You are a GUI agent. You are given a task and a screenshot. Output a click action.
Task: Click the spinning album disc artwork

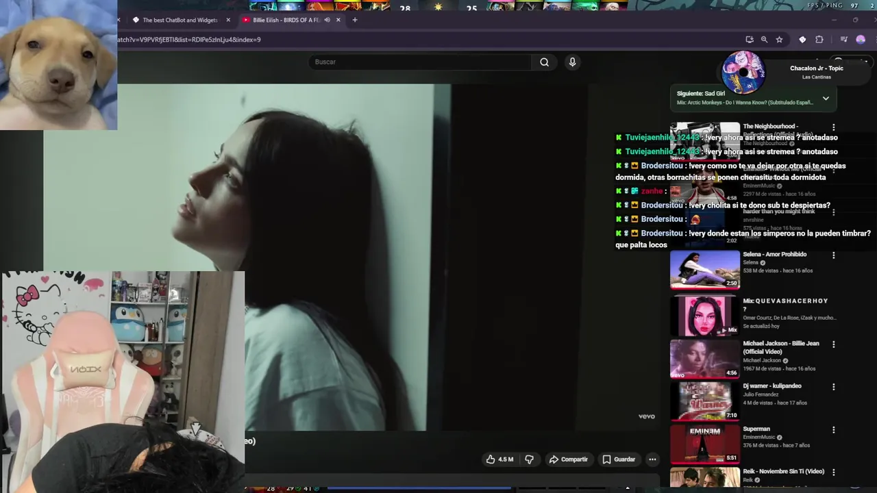(x=743, y=72)
